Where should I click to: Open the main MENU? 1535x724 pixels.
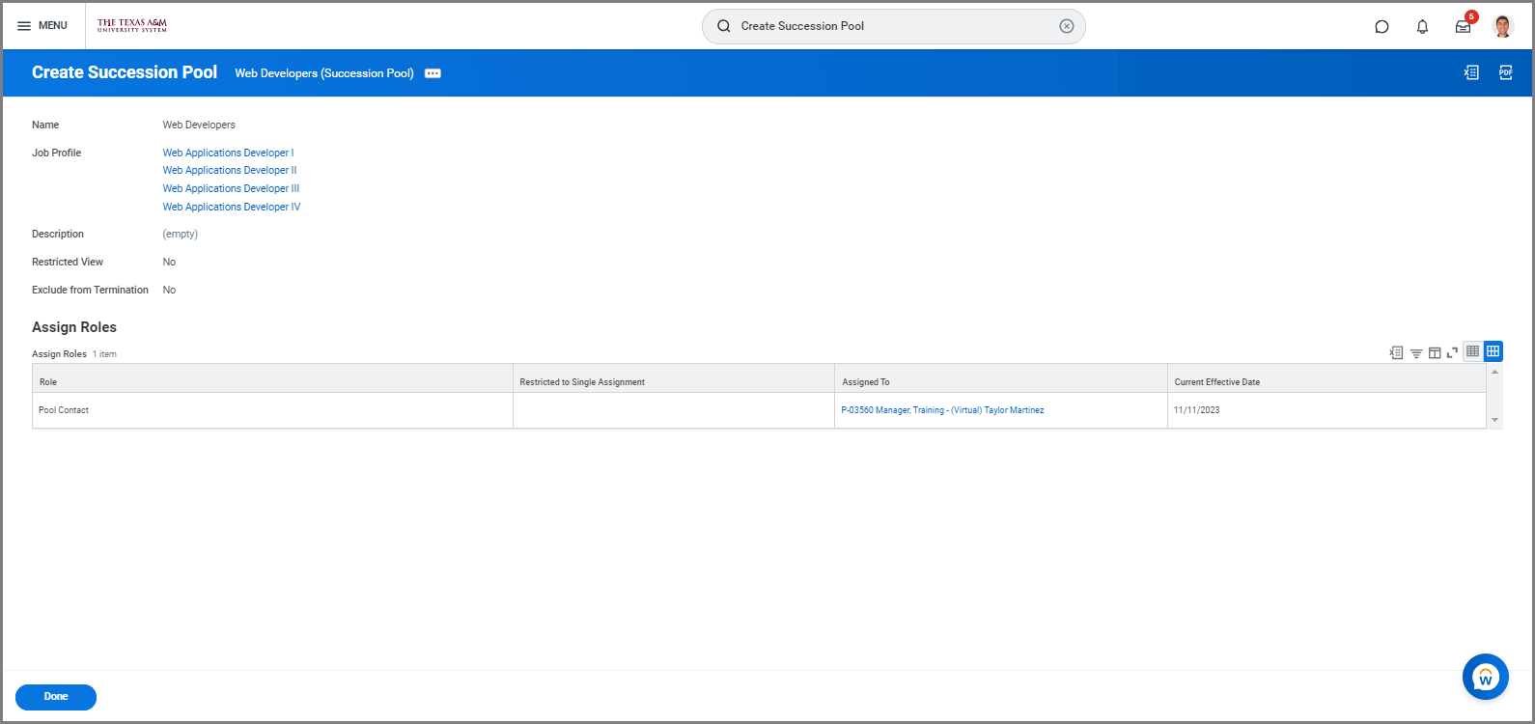[42, 26]
